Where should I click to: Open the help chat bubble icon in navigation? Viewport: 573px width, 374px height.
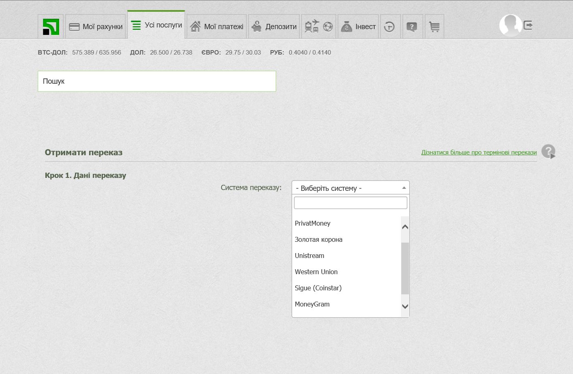[412, 27]
